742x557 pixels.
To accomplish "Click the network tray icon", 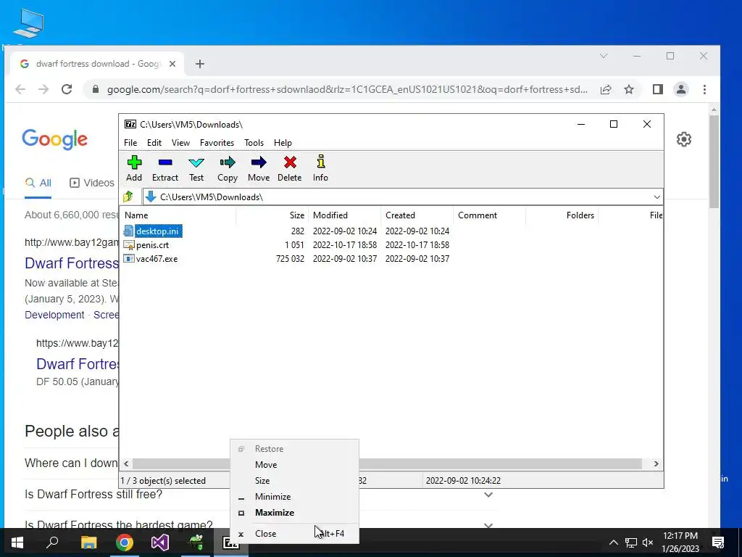I will coord(631,542).
